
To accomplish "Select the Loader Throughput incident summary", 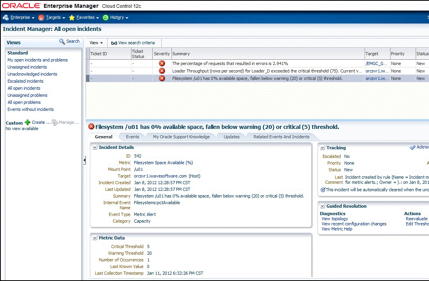I will [267, 71].
